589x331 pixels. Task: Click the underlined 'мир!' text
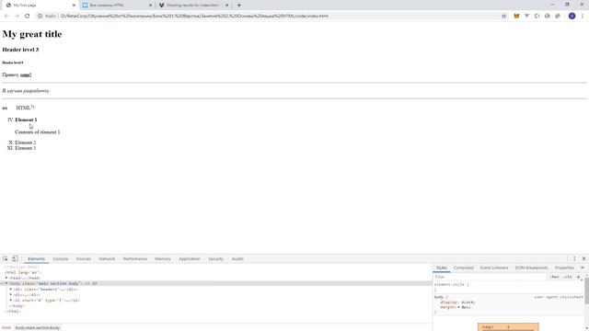click(x=26, y=74)
